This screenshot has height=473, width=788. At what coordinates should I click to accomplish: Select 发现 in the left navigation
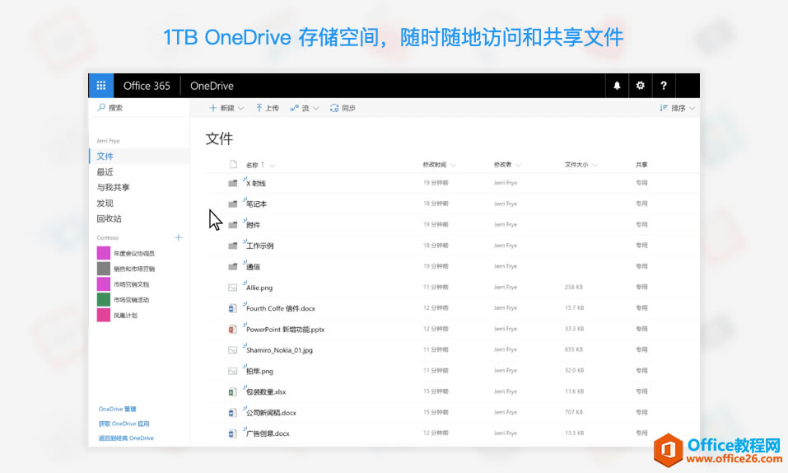(x=105, y=204)
